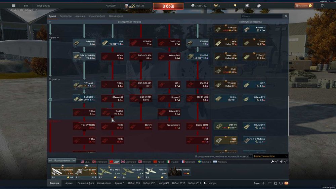Click the golden eagles balance
This screenshot has height=189, width=336.
(217, 6)
